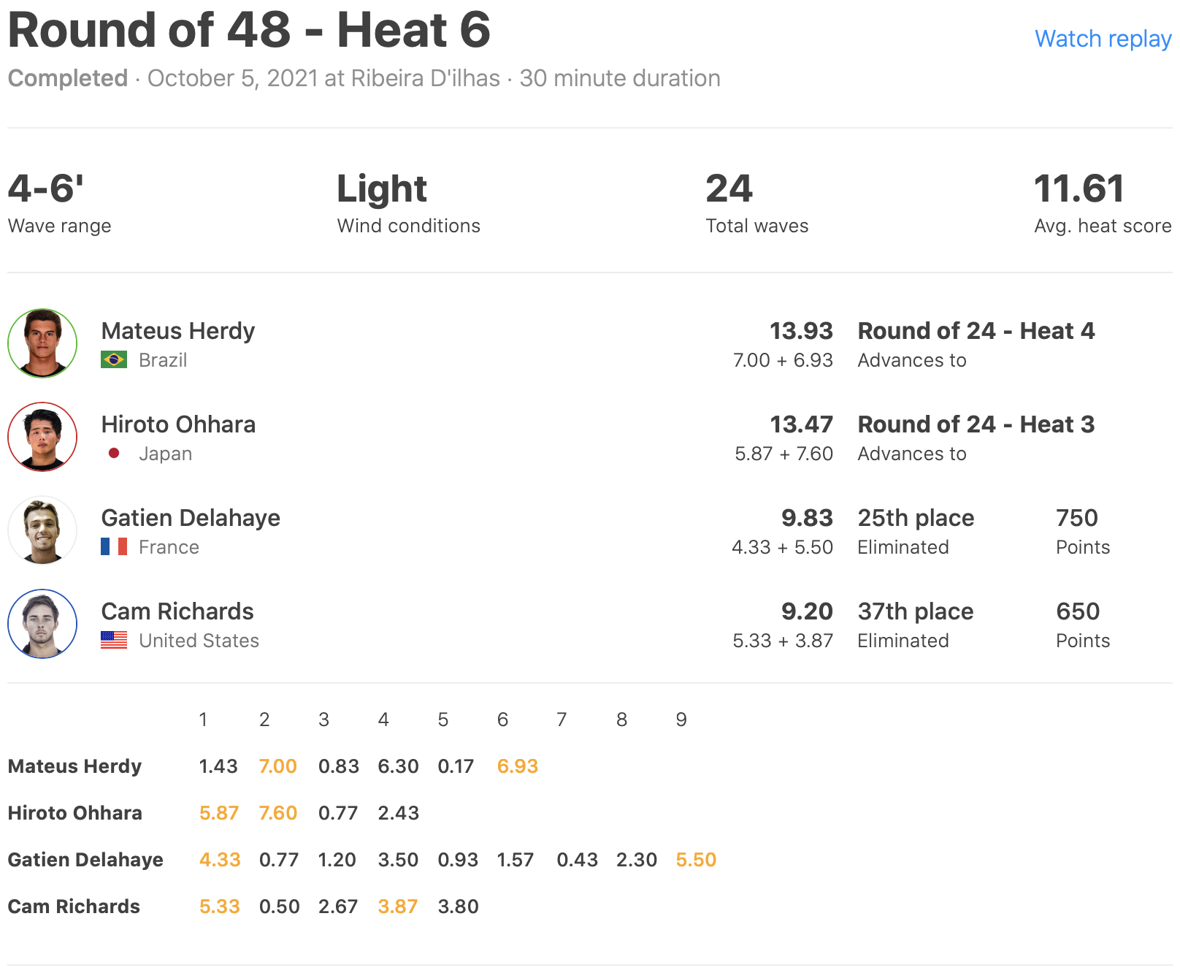Click the Watch replay link
Image resolution: width=1180 pixels, height=973 pixels.
pyautogui.click(x=1103, y=39)
